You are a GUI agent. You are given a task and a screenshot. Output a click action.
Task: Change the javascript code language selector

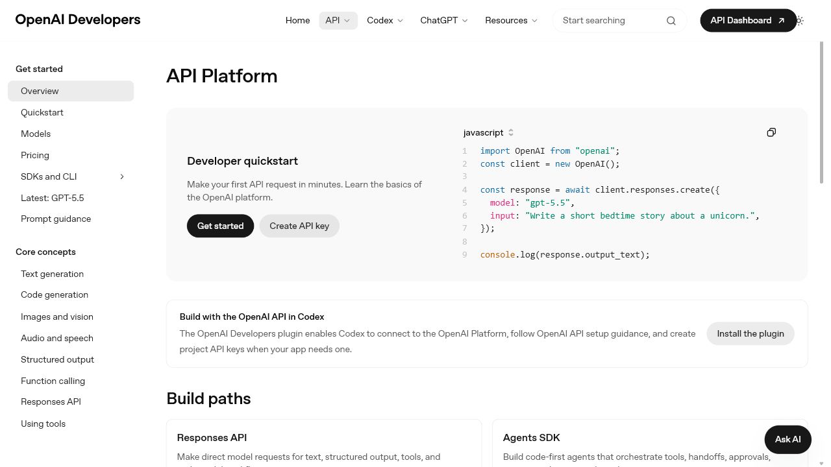tap(489, 132)
